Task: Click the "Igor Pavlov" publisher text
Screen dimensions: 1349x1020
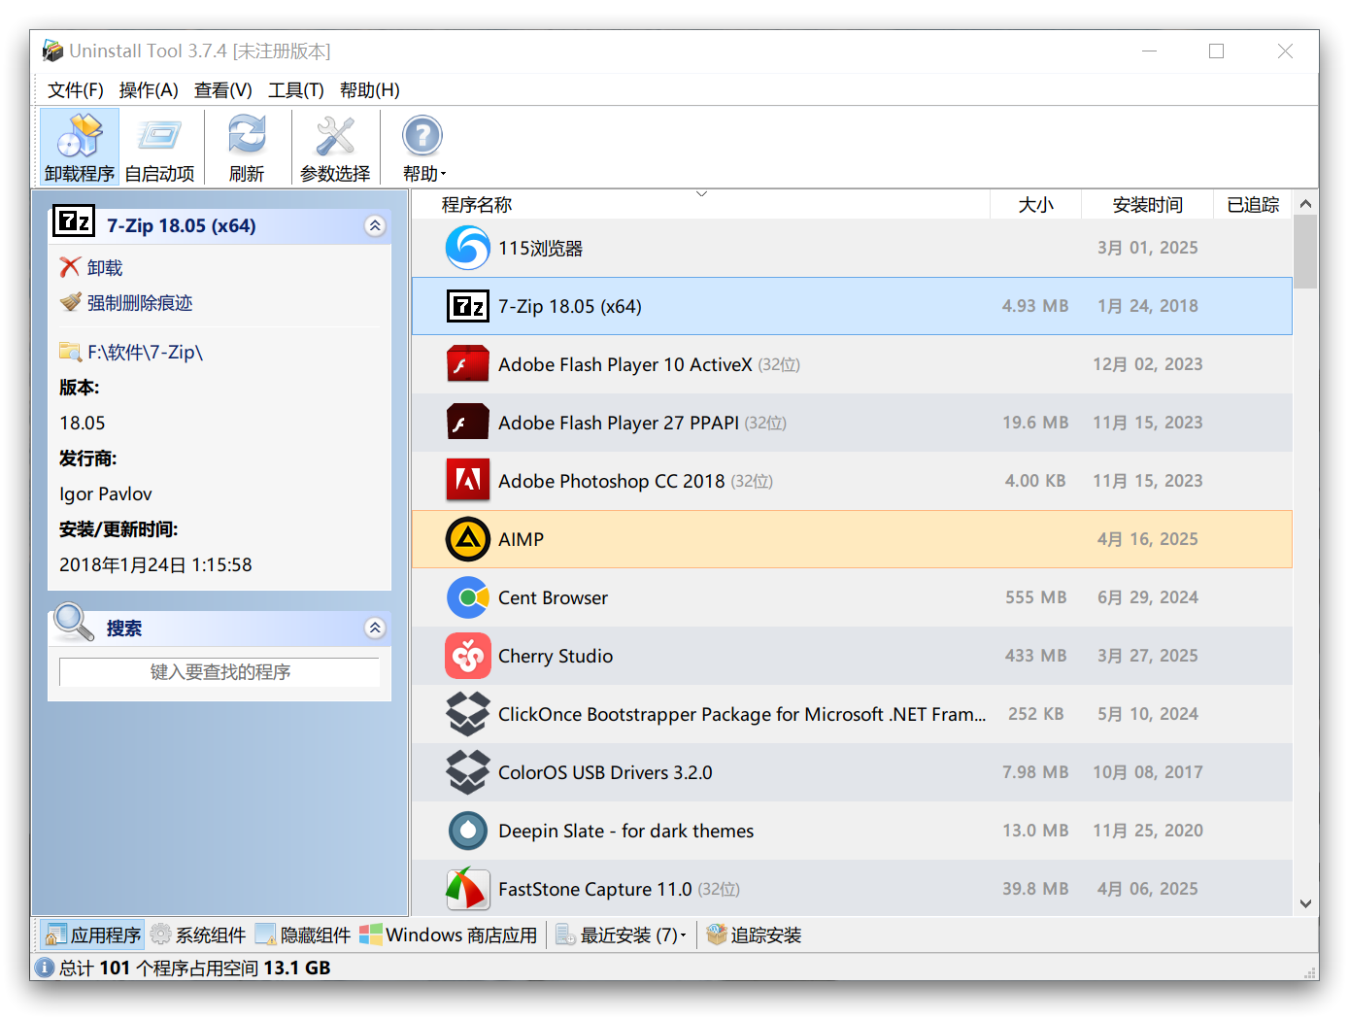Action: (x=106, y=493)
